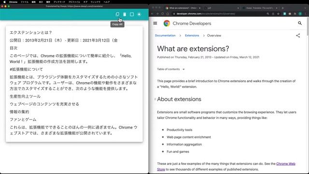309x174 pixels.
Task: Click the share icon beside Overview breadcrumb
Action: point(298,35)
